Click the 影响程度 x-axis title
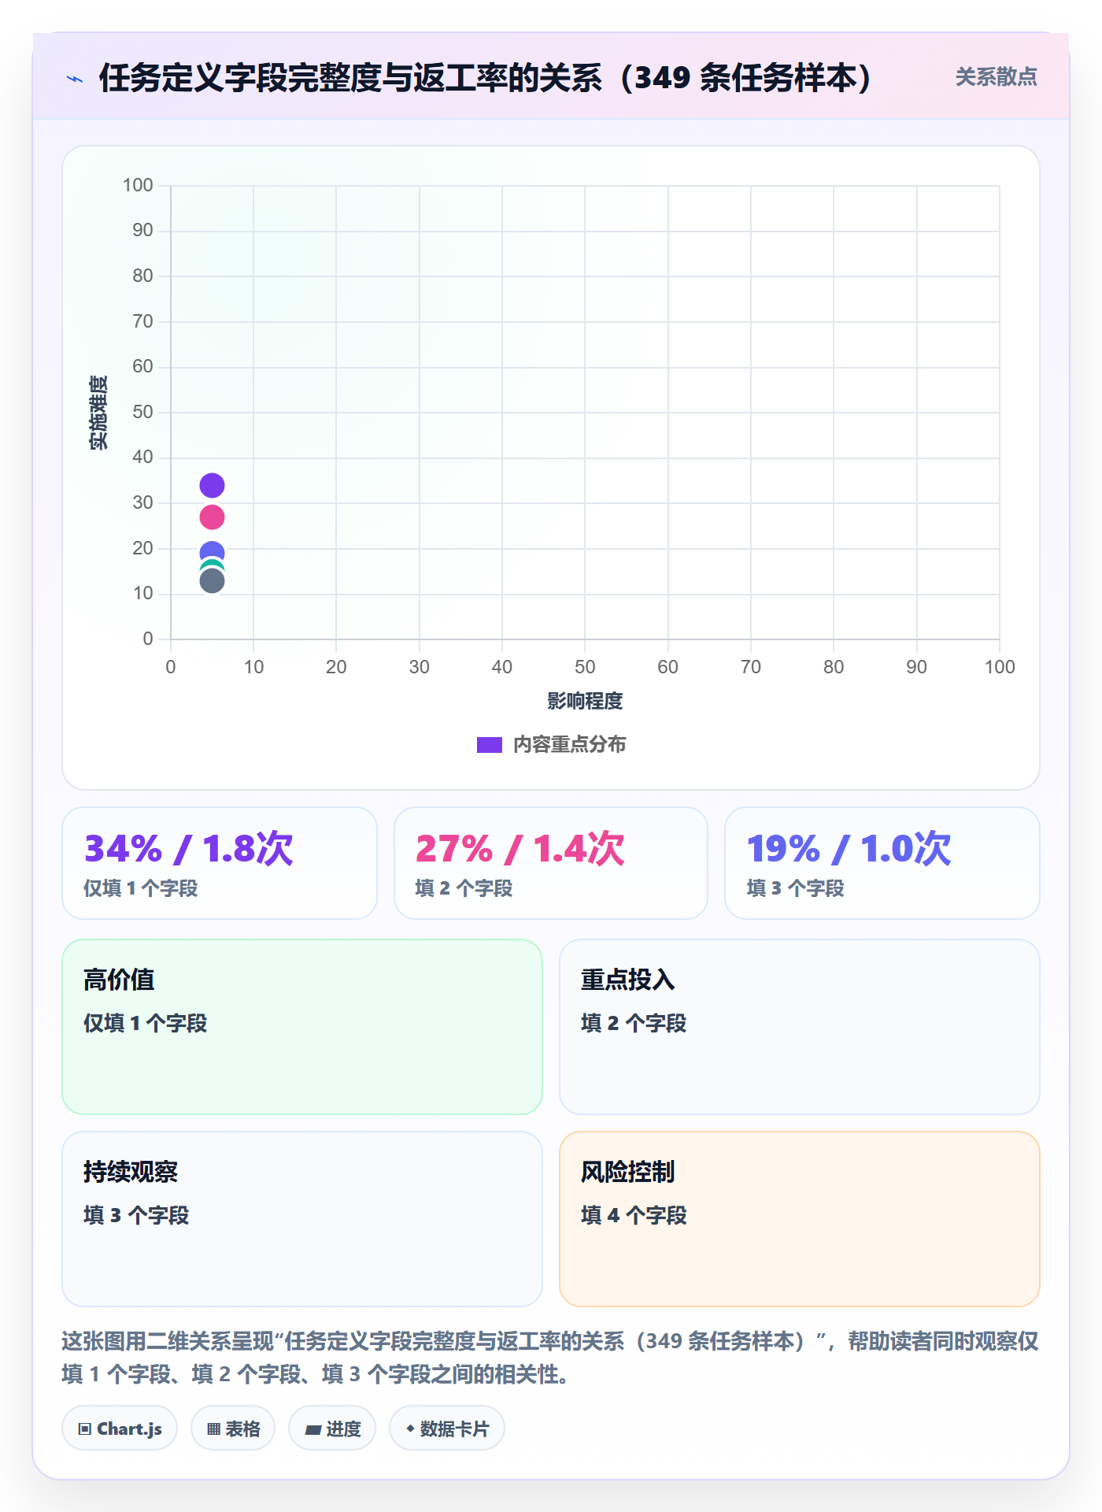 click(x=585, y=701)
